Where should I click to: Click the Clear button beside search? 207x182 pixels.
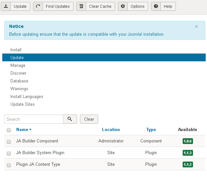pyautogui.click(x=89, y=119)
